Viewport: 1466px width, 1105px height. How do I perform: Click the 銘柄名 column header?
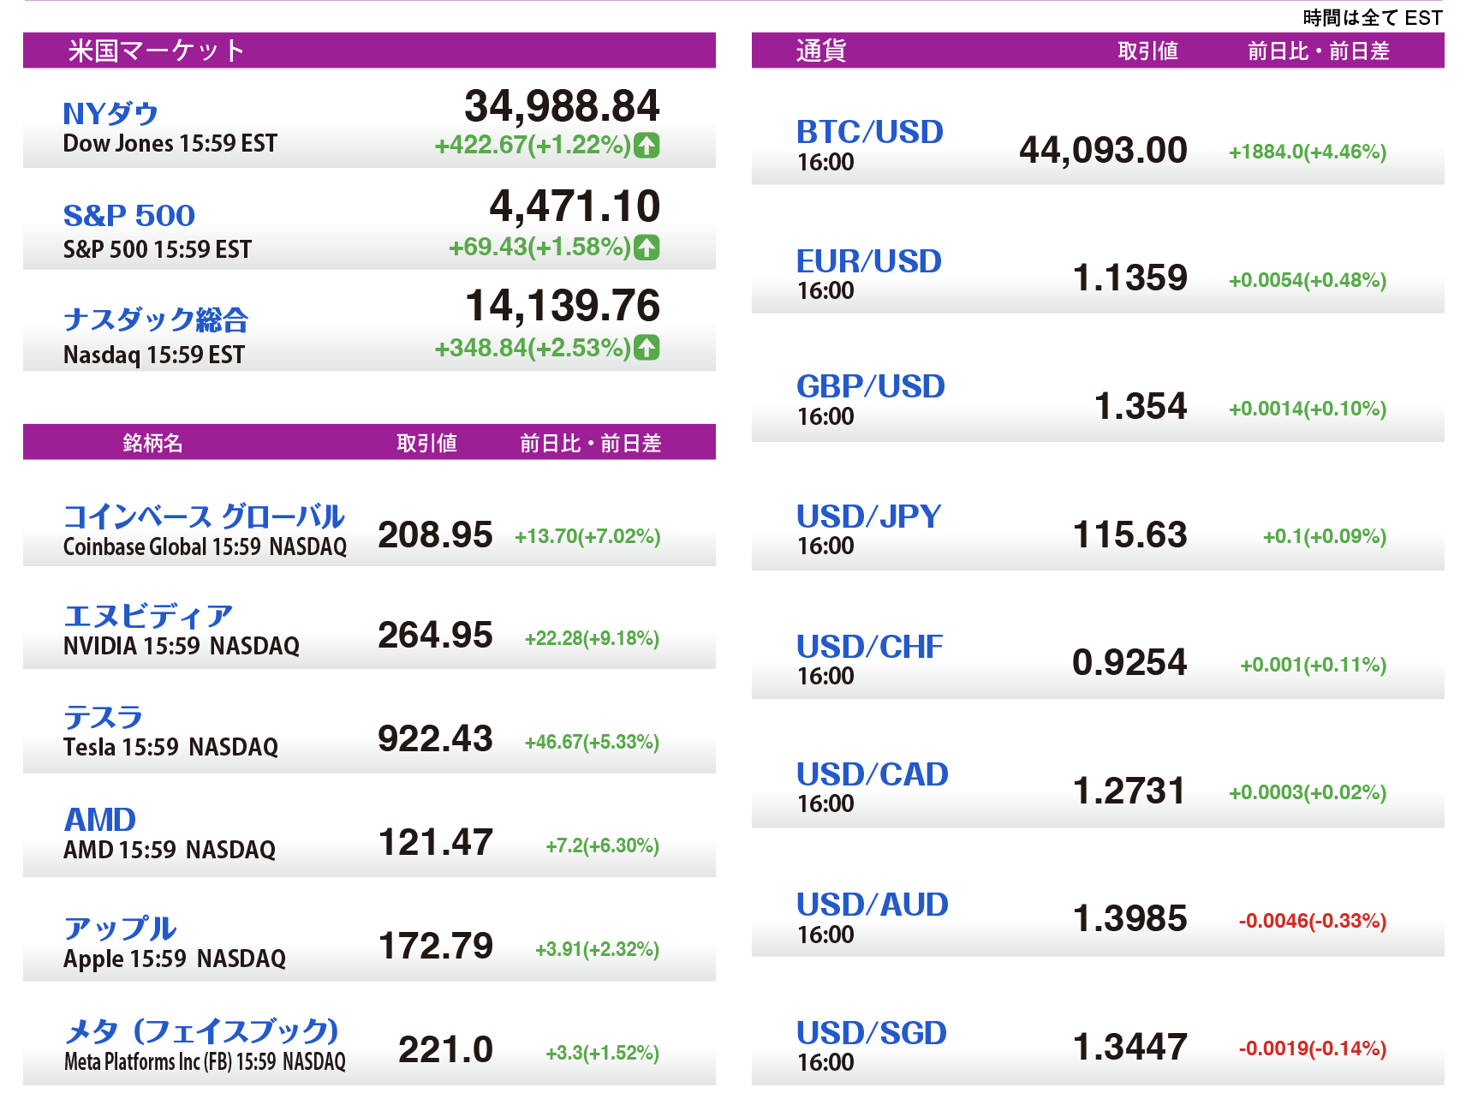click(x=152, y=443)
